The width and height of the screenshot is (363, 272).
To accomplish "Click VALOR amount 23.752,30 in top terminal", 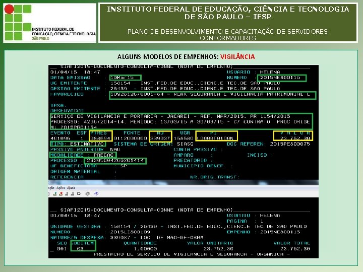I will click(x=295, y=139).
